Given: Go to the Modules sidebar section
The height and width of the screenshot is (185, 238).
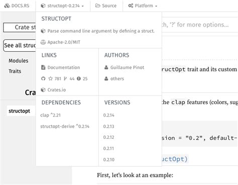Looking at the screenshot, I should [x=19, y=61].
